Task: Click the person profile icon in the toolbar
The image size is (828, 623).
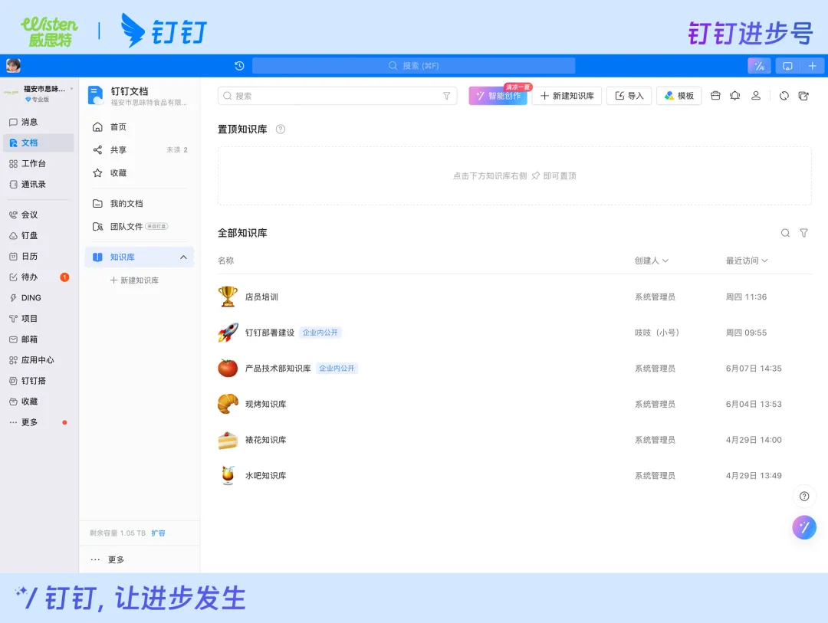Action: tap(756, 96)
